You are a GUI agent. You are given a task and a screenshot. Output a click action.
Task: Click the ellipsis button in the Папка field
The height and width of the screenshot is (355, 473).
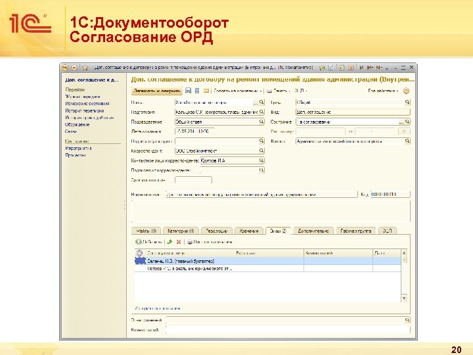coord(256,103)
